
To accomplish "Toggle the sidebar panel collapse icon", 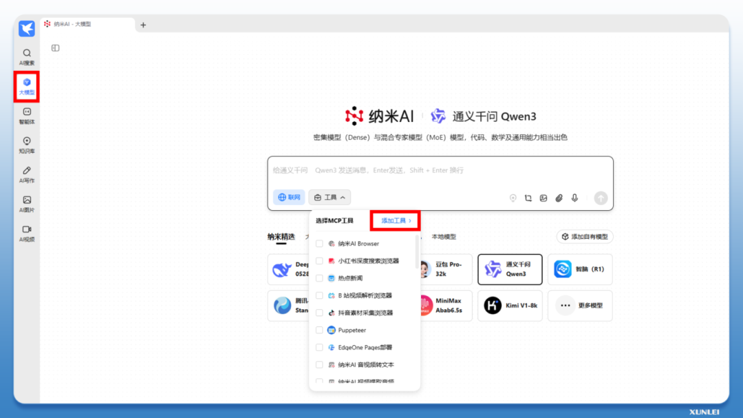I will coord(55,48).
